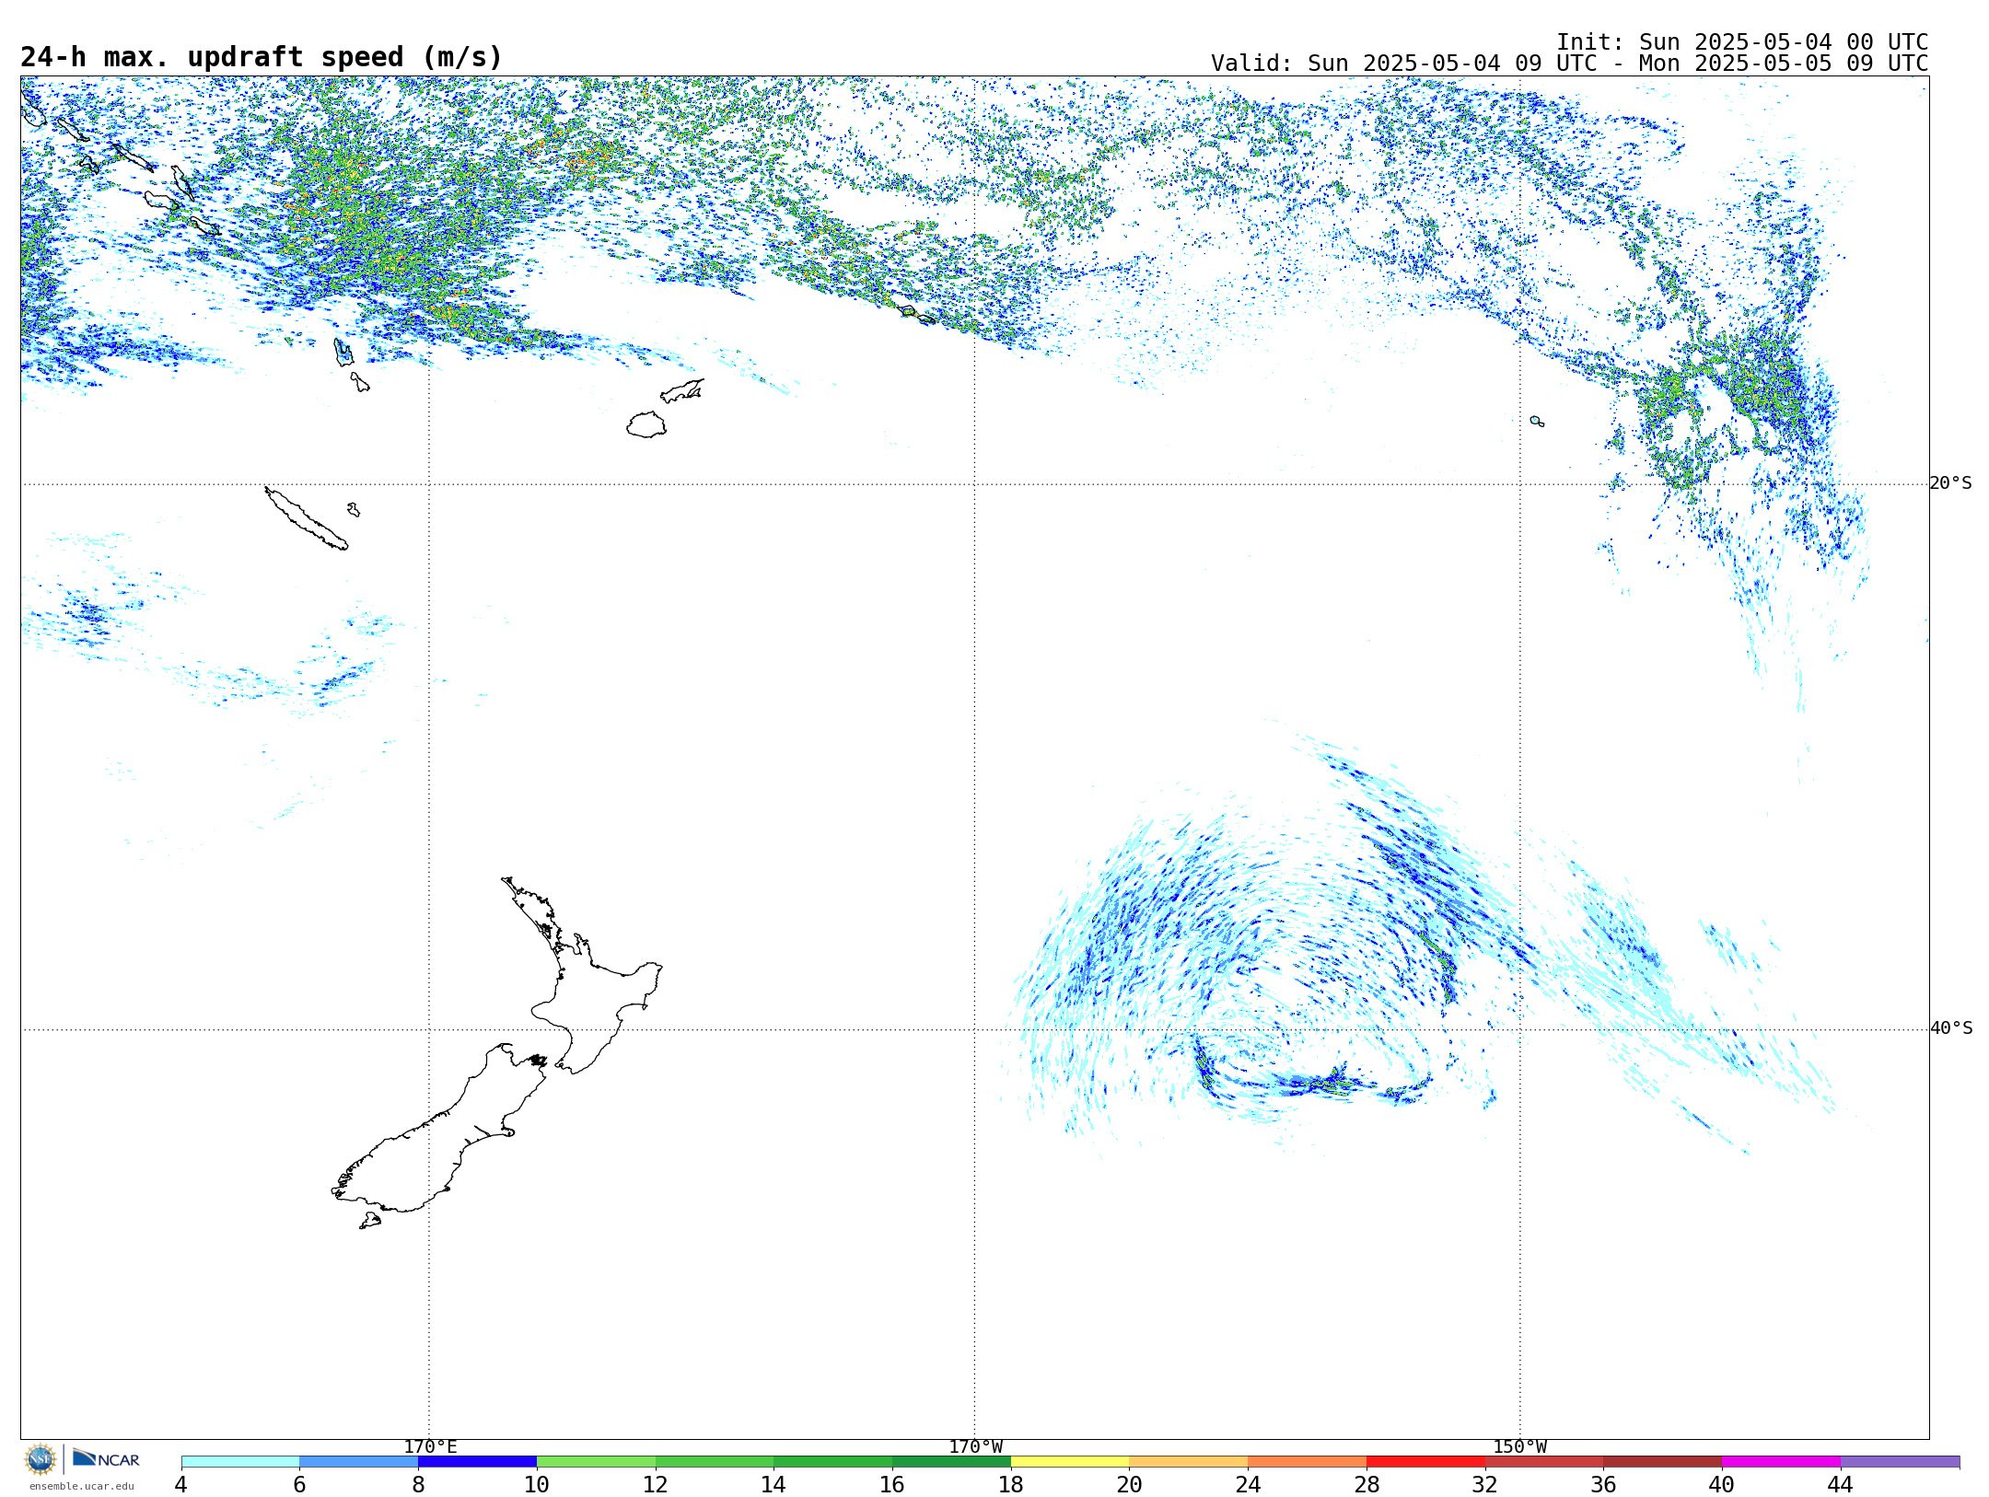Viewport: 1989px width, 1497px height.
Task: Click the colorbar tick label 10
Action: tap(537, 1484)
